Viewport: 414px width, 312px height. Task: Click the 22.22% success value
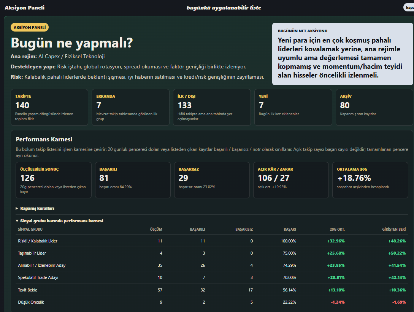[289, 302]
